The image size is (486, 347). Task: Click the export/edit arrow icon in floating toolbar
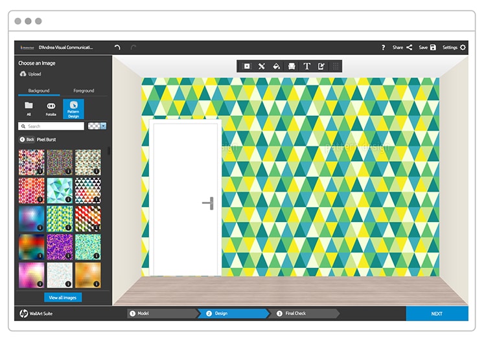coord(321,66)
